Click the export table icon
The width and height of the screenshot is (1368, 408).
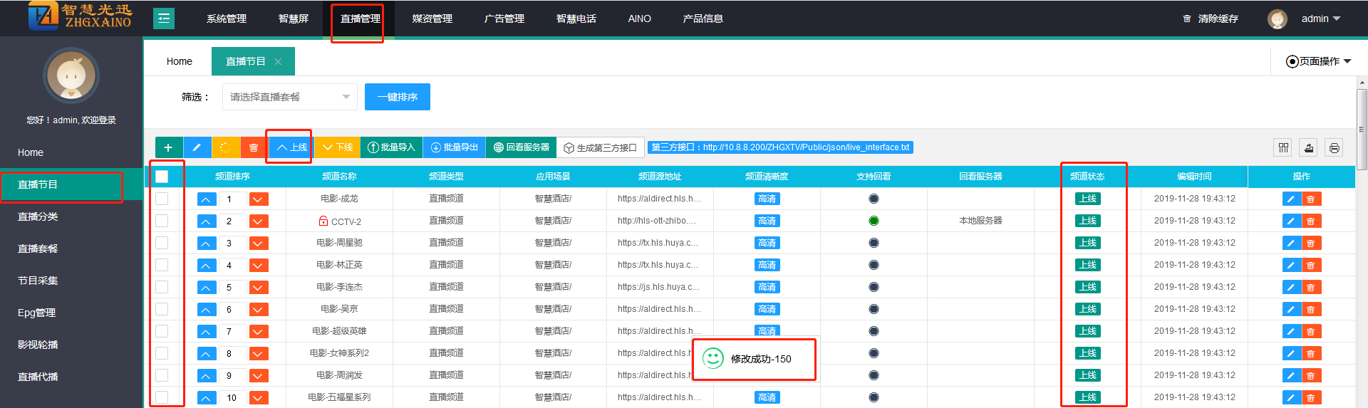pyautogui.click(x=1309, y=147)
